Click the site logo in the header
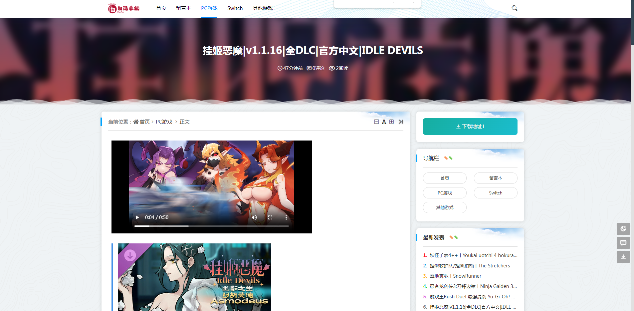The image size is (634, 311). 124,8
